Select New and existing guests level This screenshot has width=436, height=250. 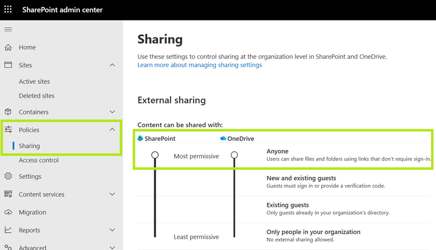tap(301, 178)
